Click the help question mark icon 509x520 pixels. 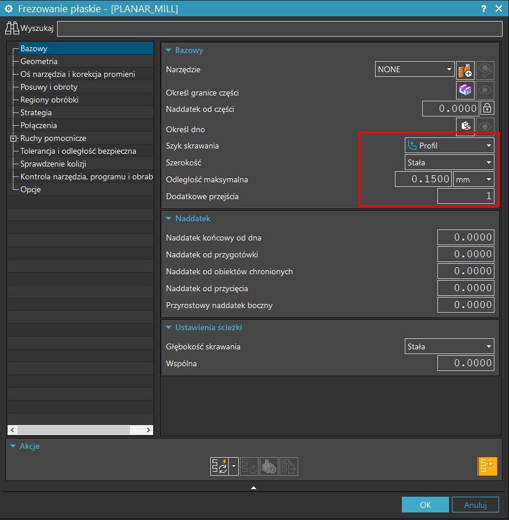click(x=484, y=9)
